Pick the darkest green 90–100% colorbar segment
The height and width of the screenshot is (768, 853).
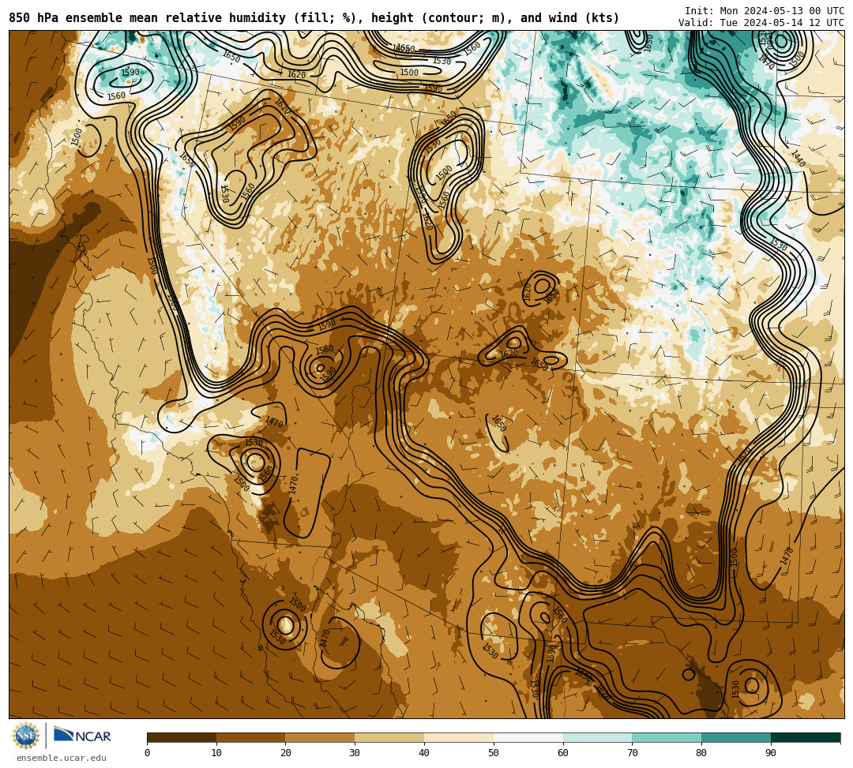coord(806,737)
